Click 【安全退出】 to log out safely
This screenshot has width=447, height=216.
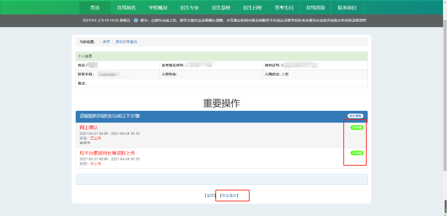click(x=229, y=195)
